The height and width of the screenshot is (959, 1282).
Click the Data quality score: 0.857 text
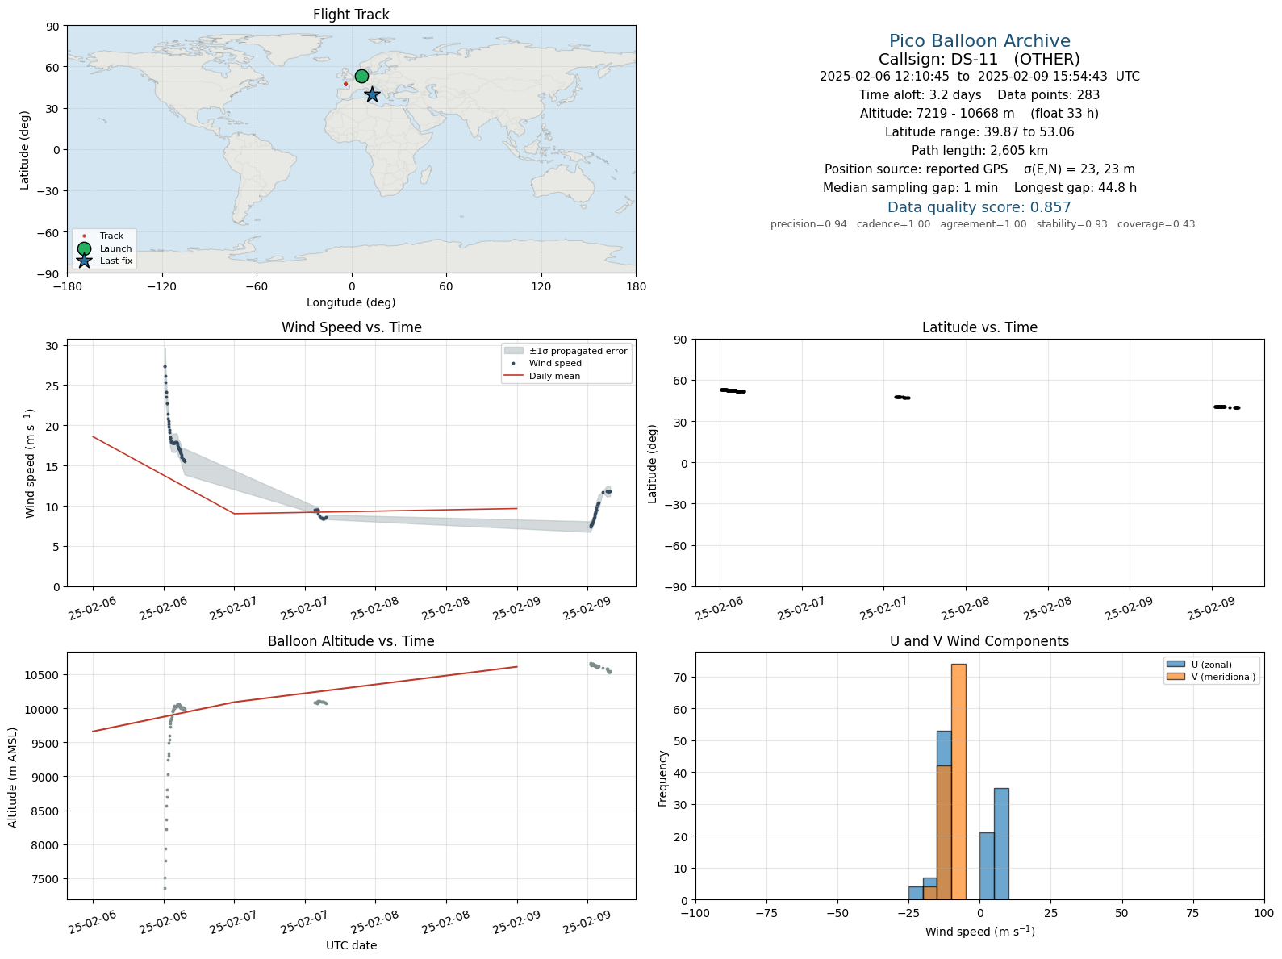click(979, 207)
